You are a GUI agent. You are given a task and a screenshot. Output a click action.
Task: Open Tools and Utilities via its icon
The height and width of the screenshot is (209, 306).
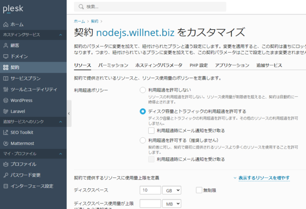[6, 89]
